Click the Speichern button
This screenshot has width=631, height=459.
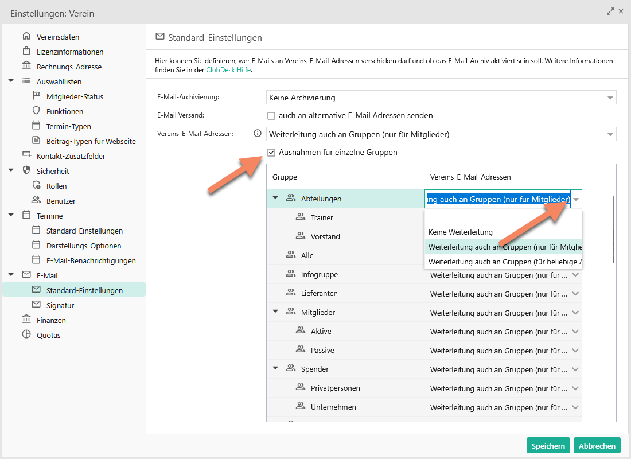[548, 446]
